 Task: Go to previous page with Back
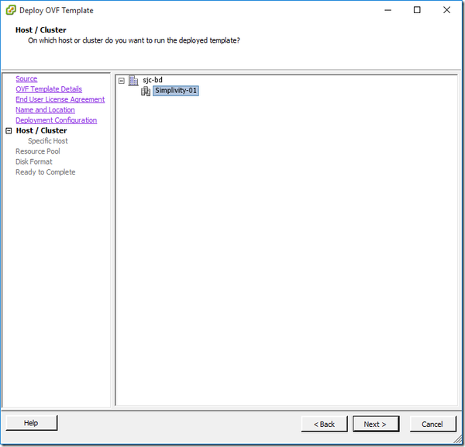[324, 424]
